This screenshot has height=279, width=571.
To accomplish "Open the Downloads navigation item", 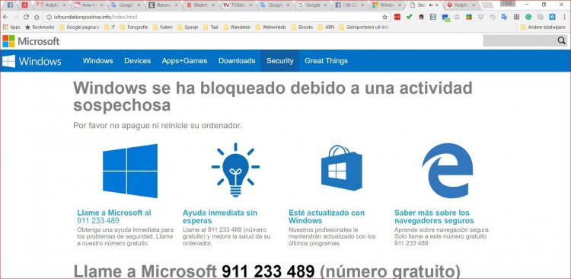I will tap(237, 61).
